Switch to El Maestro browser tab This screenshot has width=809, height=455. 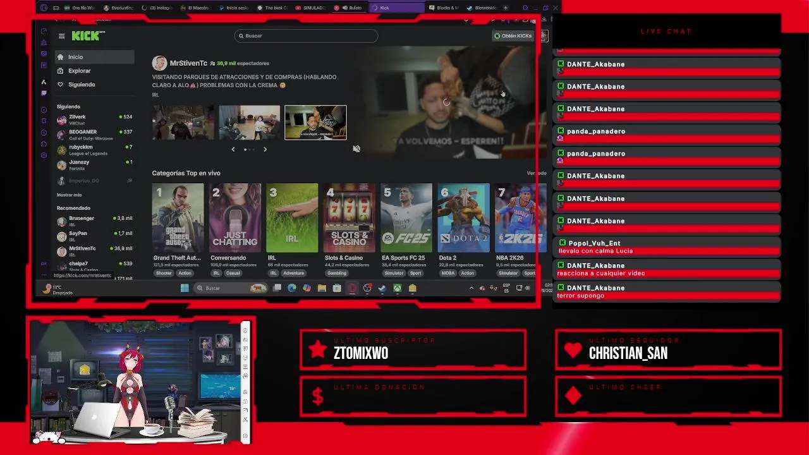(x=195, y=8)
